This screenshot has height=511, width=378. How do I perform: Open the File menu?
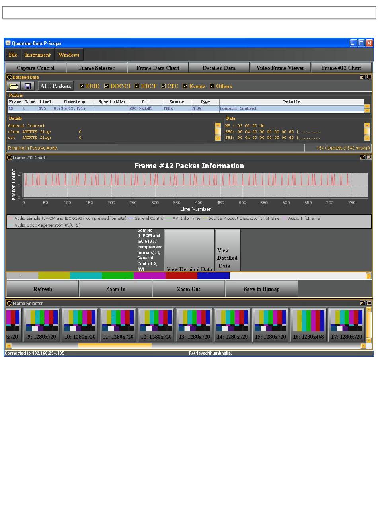pos(13,55)
